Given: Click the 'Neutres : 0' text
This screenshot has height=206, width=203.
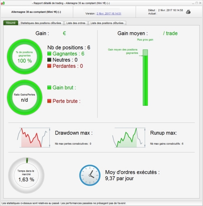Looking at the screenshot, I should click(65, 60).
